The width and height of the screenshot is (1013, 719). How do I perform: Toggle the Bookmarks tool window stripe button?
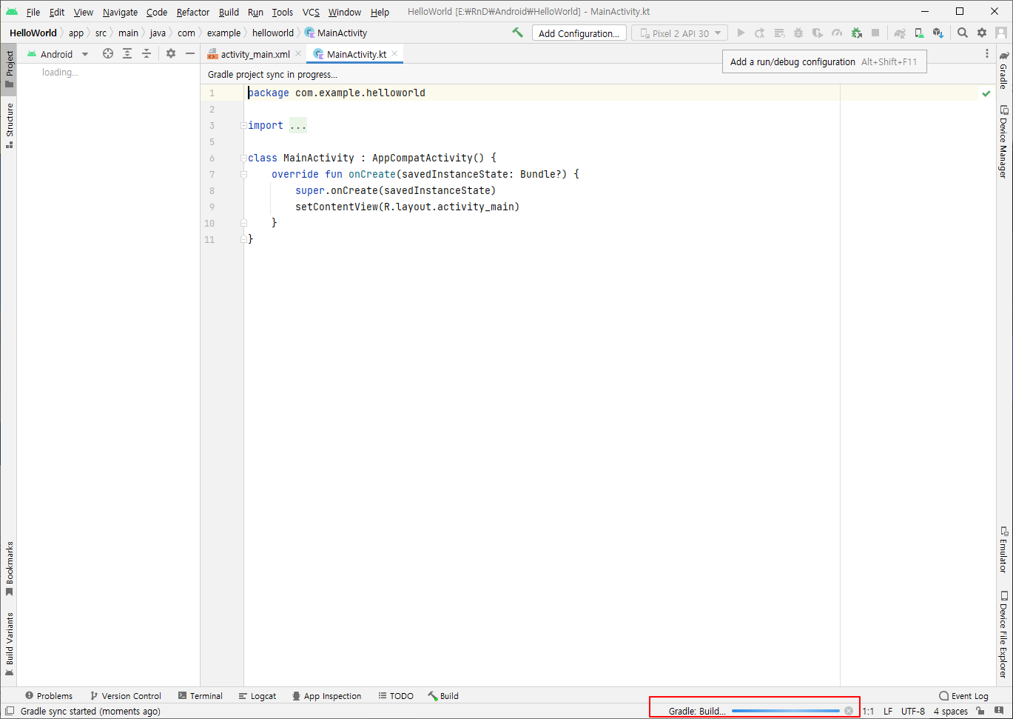point(10,569)
